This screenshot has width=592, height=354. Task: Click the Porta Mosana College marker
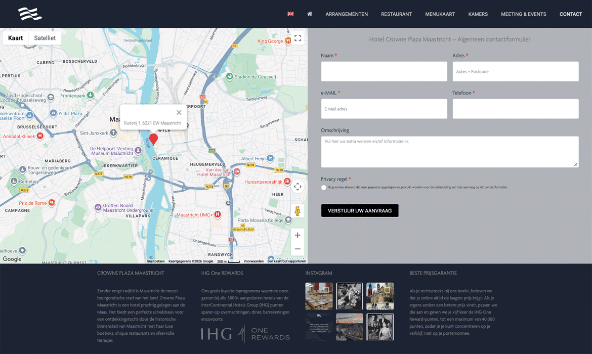point(288,220)
